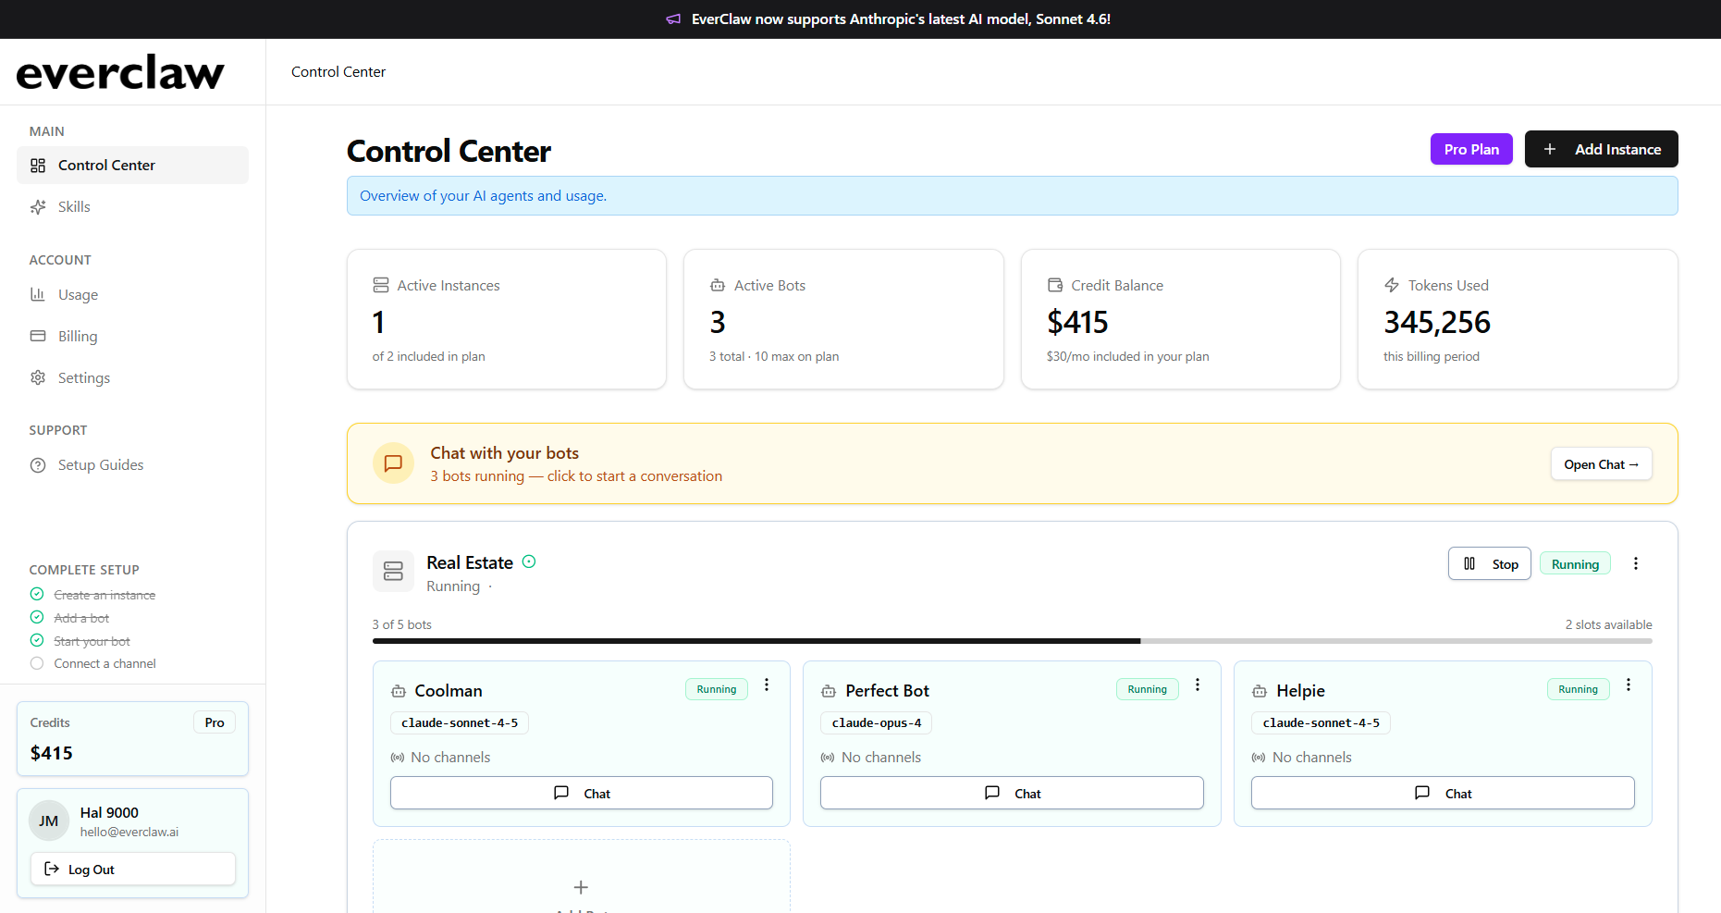
Task: Click the Credit Balance stat card
Action: tap(1180, 319)
